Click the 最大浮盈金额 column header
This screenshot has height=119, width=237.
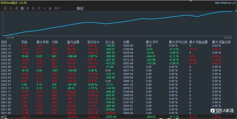tap(199, 42)
